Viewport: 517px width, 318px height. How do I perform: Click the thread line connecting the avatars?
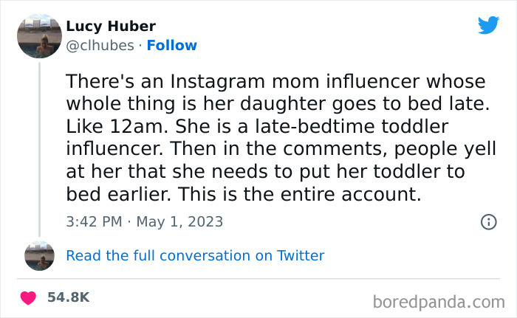tap(39, 148)
